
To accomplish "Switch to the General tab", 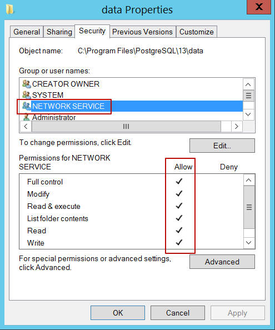I will 27,32.
